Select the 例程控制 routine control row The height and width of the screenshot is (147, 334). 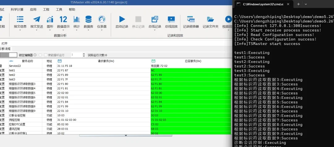pos(115,120)
